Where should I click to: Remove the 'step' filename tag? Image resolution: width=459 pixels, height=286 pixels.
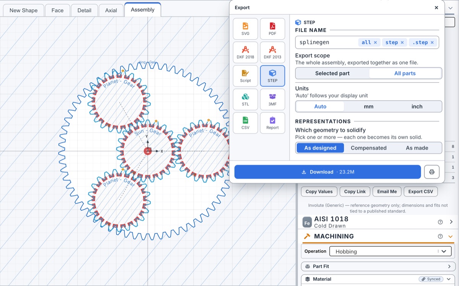click(402, 42)
